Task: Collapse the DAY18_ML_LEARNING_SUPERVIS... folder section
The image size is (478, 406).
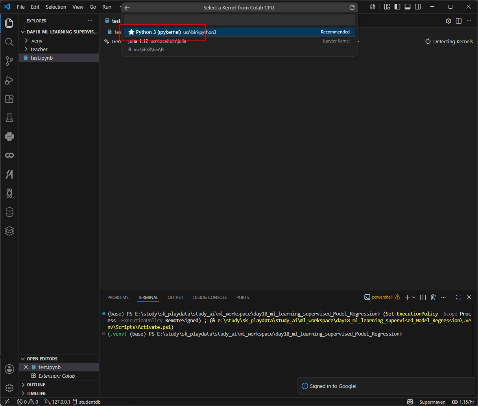Action: tap(59, 32)
